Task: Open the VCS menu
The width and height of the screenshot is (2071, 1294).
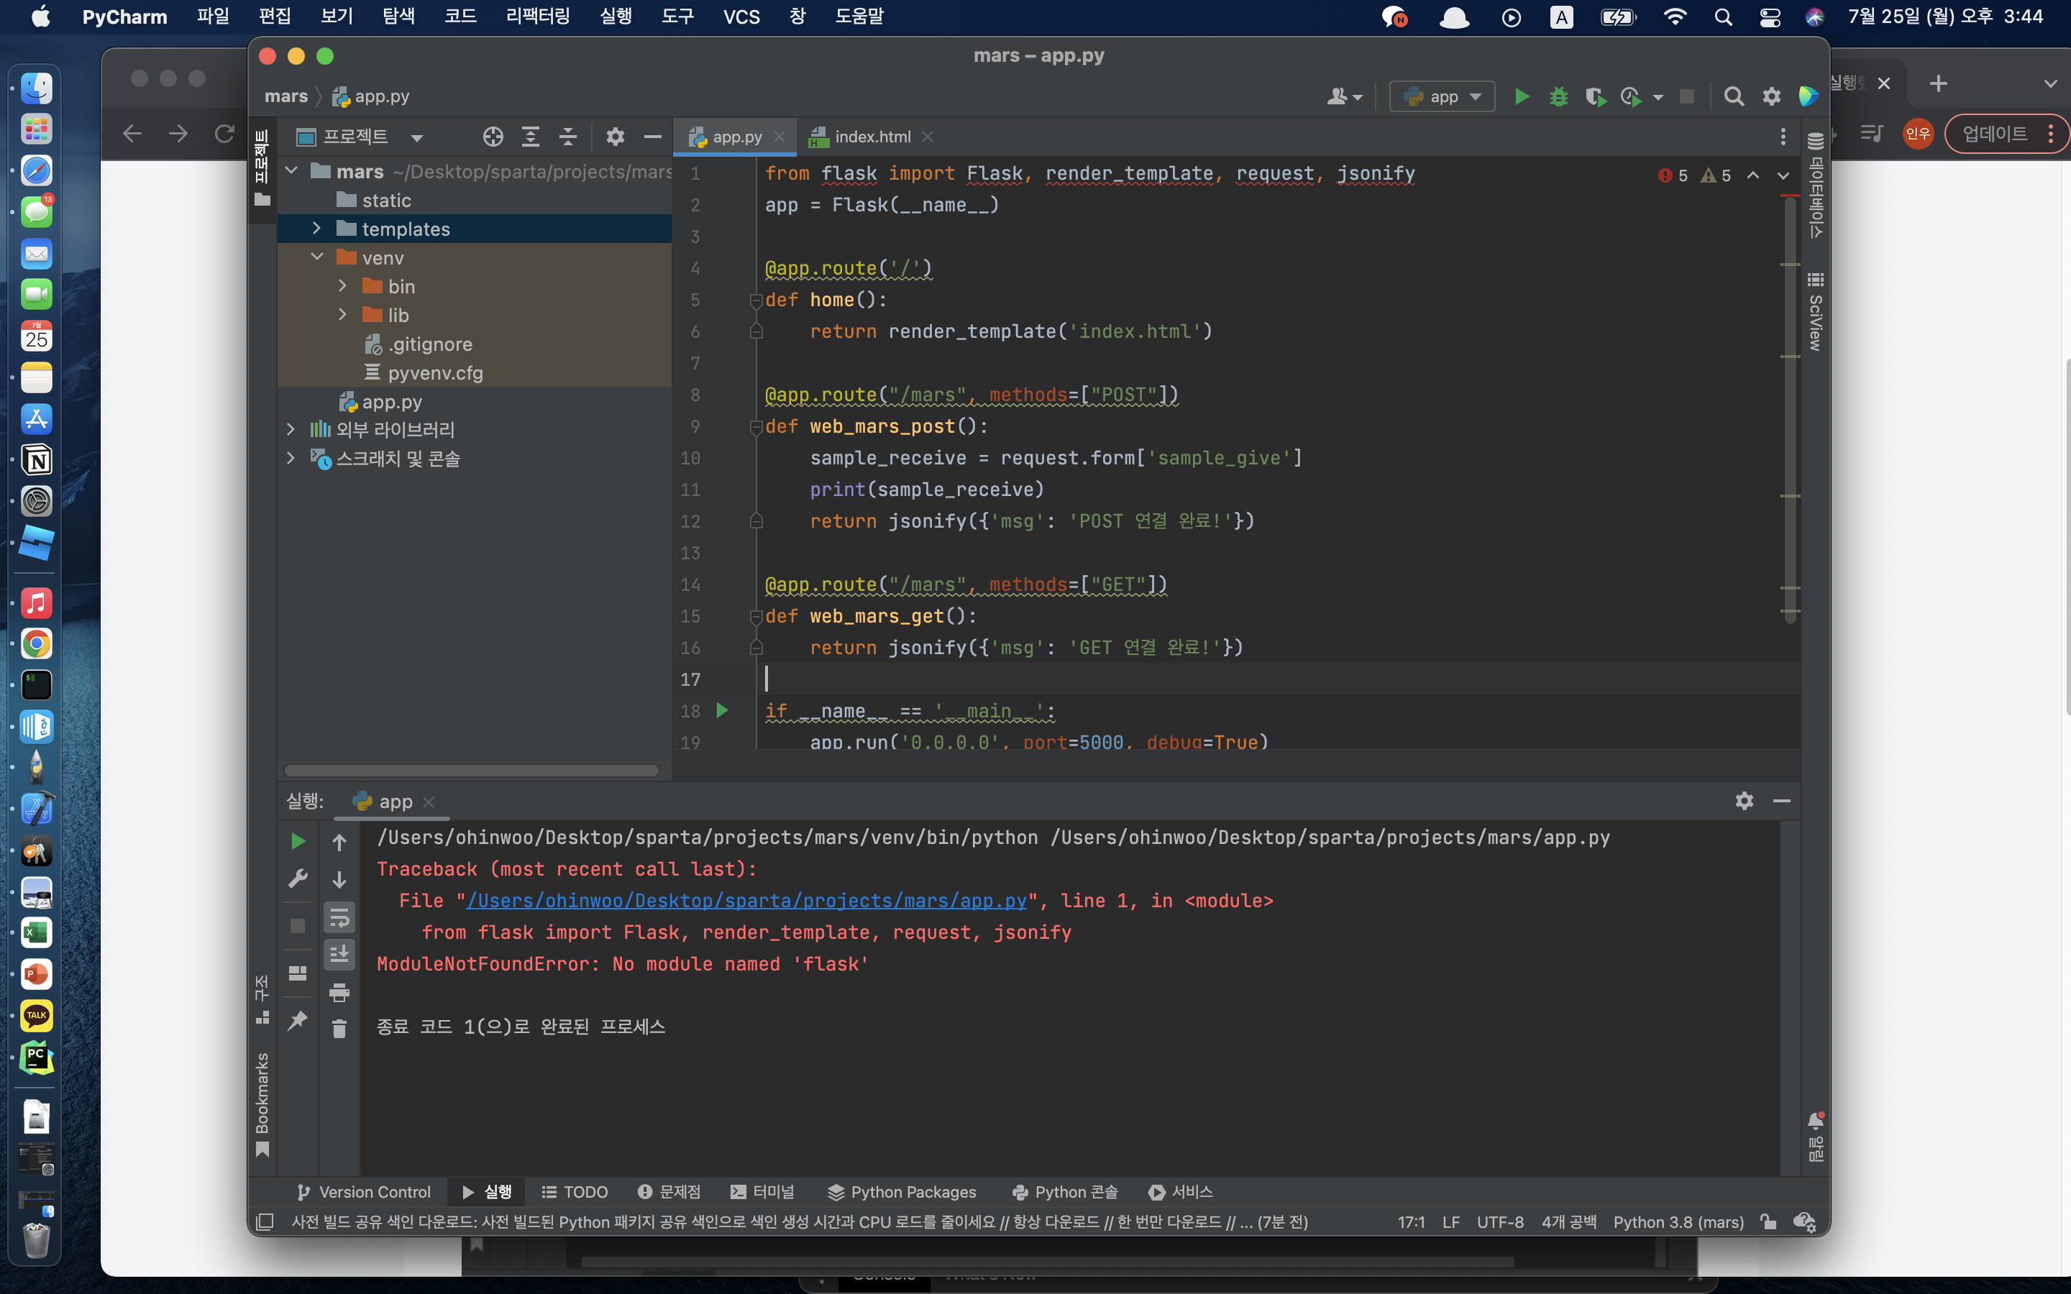Action: [741, 17]
